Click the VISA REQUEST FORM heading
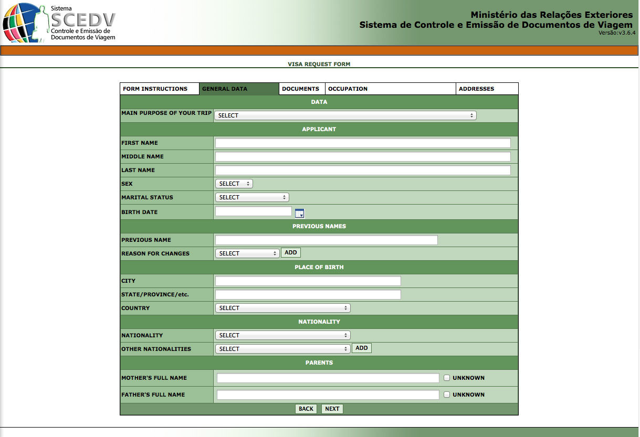The height and width of the screenshot is (437, 640). 319,64
